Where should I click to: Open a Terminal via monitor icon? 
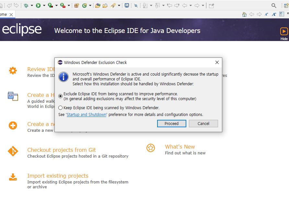(x=127, y=5)
